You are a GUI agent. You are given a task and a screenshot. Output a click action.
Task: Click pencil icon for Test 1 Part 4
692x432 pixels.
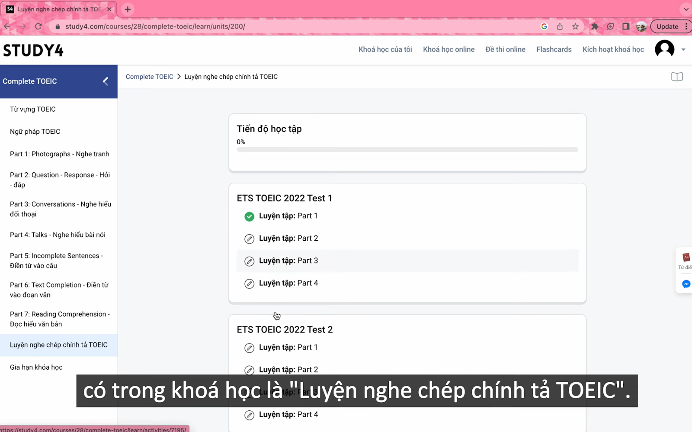[249, 284]
